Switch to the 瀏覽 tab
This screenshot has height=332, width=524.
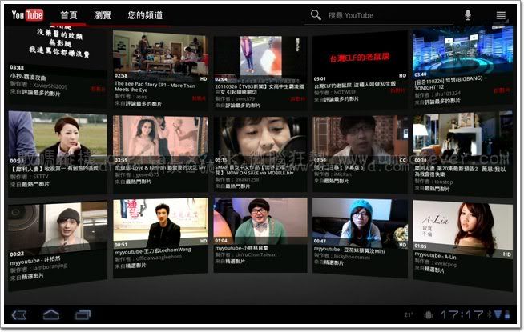[102, 15]
